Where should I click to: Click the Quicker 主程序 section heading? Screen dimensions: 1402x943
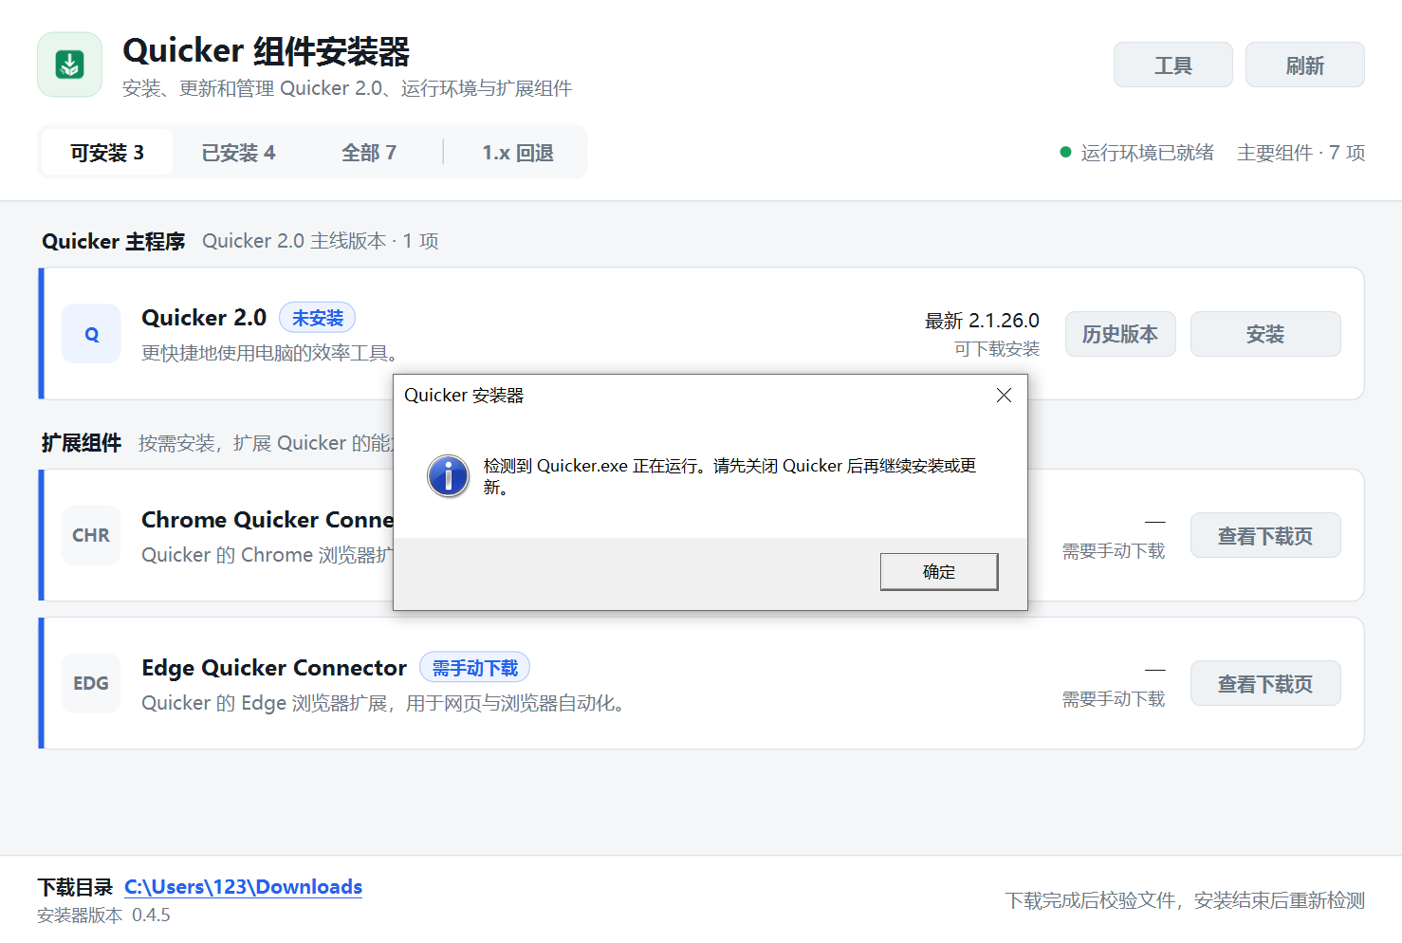click(x=114, y=241)
